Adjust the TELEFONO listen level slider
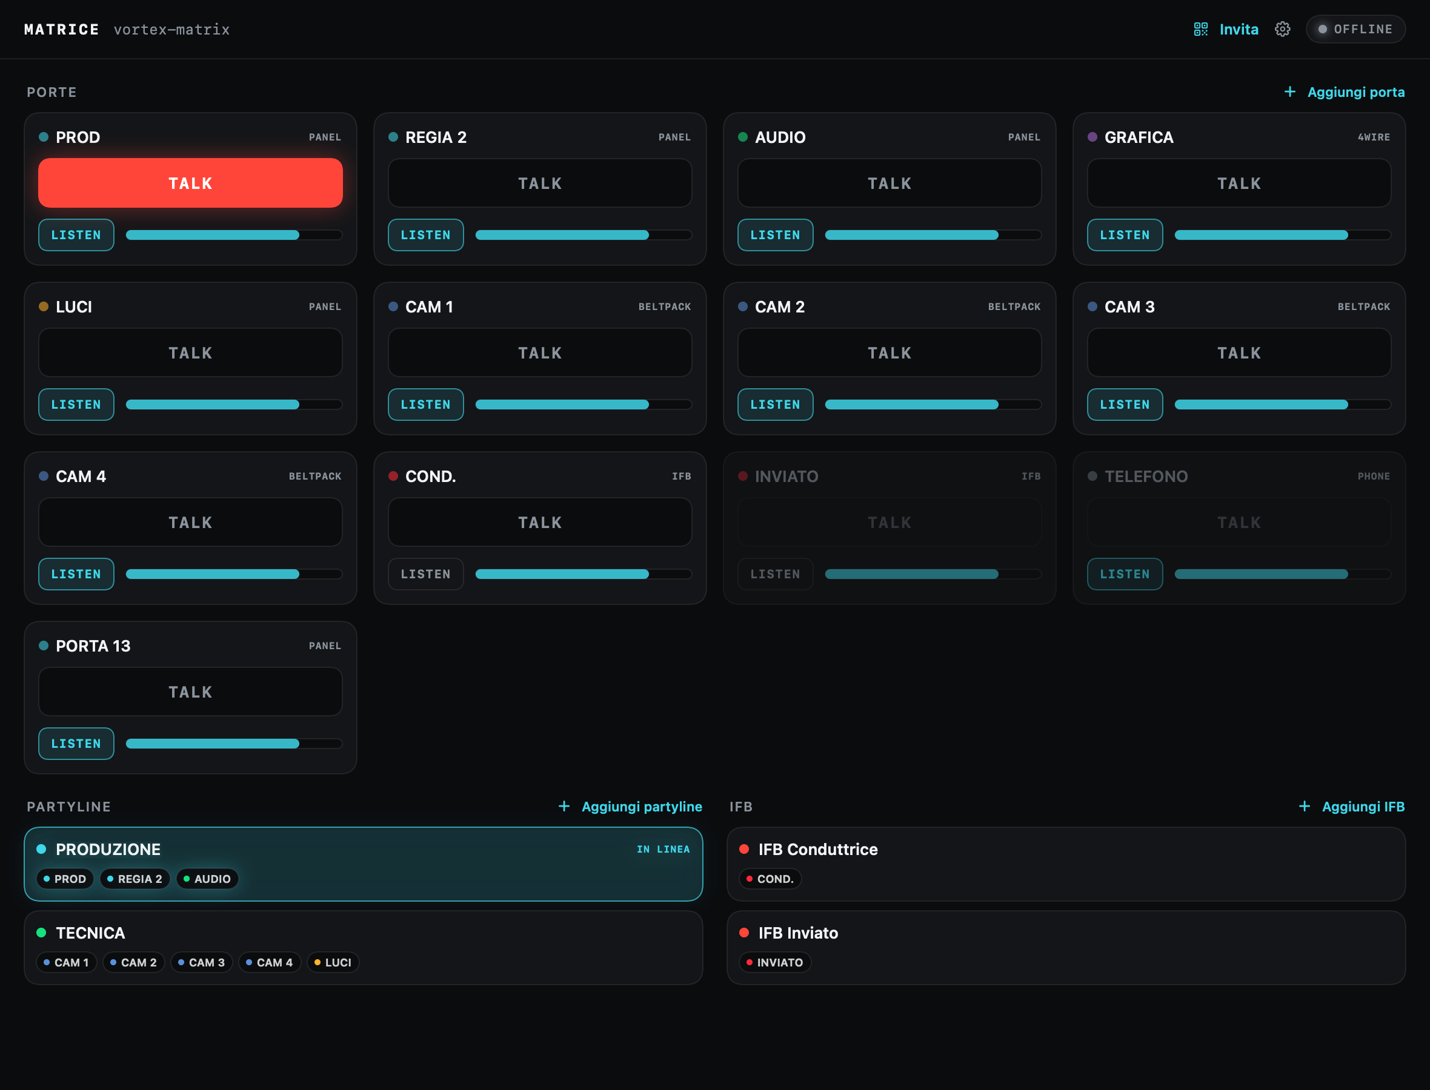The image size is (1430, 1090). [1283, 573]
